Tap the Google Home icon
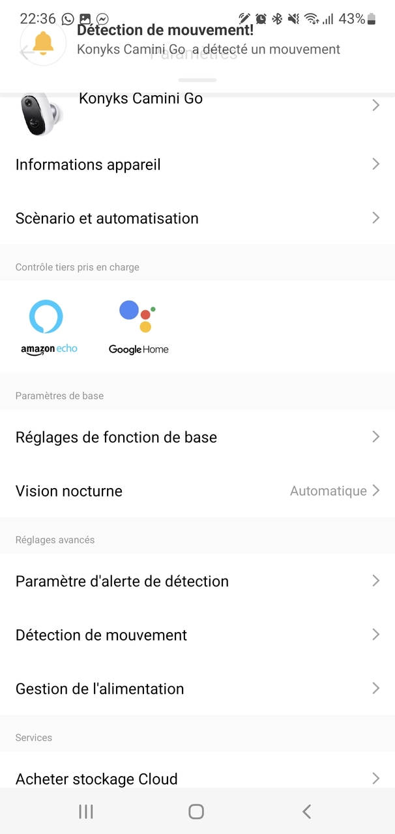 point(138,327)
